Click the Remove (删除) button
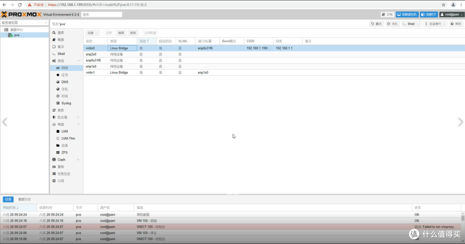The width and height of the screenshot is (465, 244). (x=133, y=33)
